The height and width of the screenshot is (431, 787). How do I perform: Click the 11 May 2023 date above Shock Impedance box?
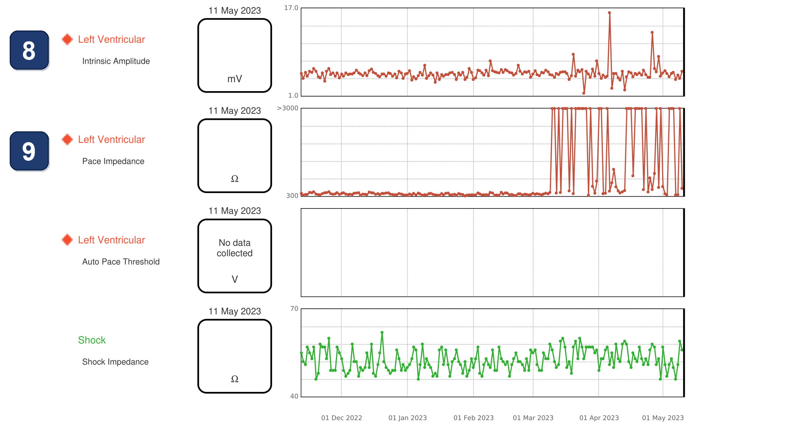click(x=235, y=311)
